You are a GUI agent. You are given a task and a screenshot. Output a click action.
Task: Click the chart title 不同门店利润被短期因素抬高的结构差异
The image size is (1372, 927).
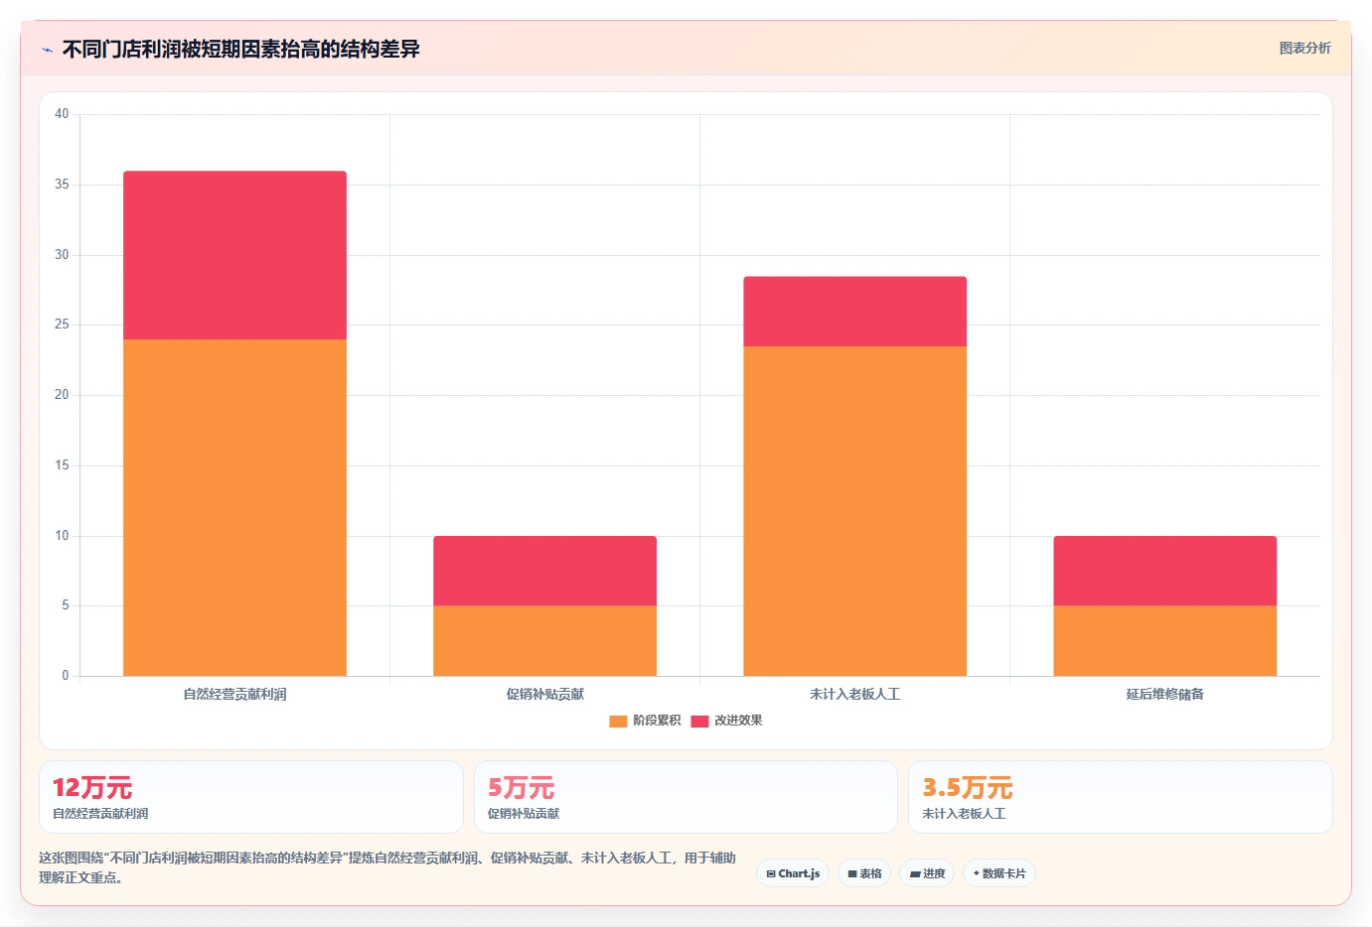[241, 49]
